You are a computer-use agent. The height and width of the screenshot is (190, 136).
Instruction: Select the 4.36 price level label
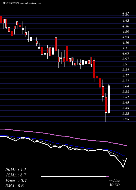(126, 26)
